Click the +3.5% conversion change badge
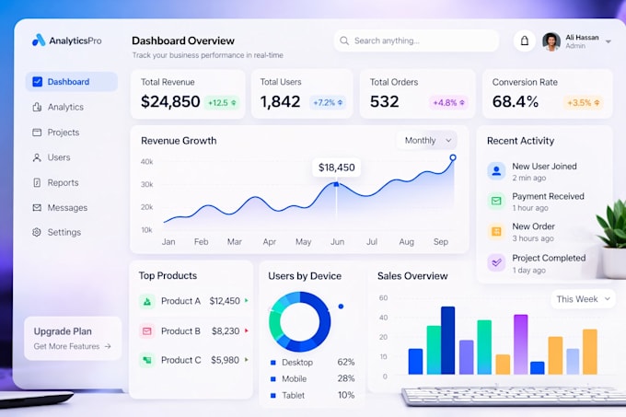The width and height of the screenshot is (626, 417). [584, 102]
